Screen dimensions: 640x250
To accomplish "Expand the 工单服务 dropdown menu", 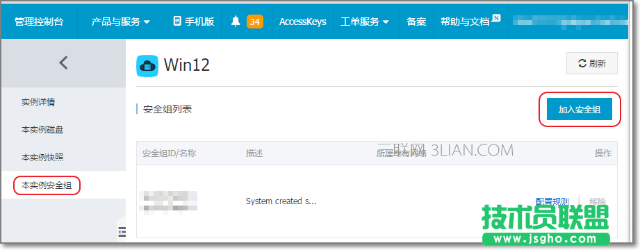I will pos(365,22).
